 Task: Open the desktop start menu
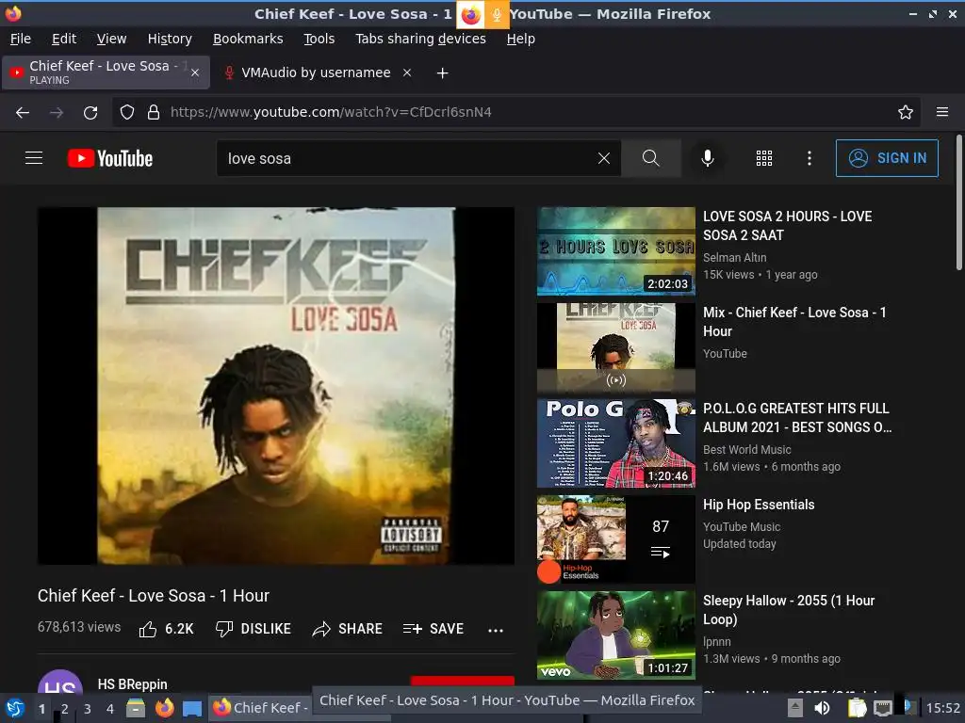click(15, 708)
